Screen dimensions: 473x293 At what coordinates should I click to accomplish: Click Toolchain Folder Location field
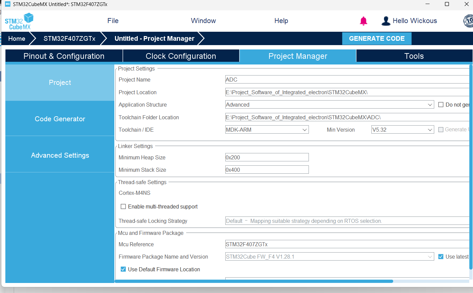pyautogui.click(x=347, y=117)
